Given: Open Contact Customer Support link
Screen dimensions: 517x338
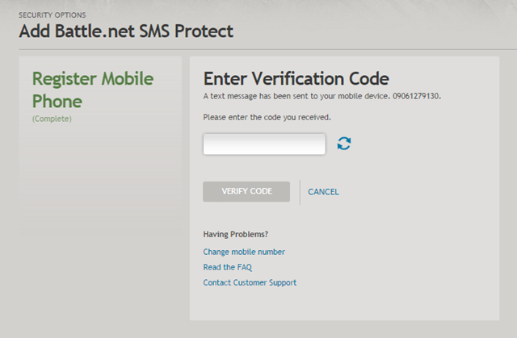Looking at the screenshot, I should tap(250, 282).
